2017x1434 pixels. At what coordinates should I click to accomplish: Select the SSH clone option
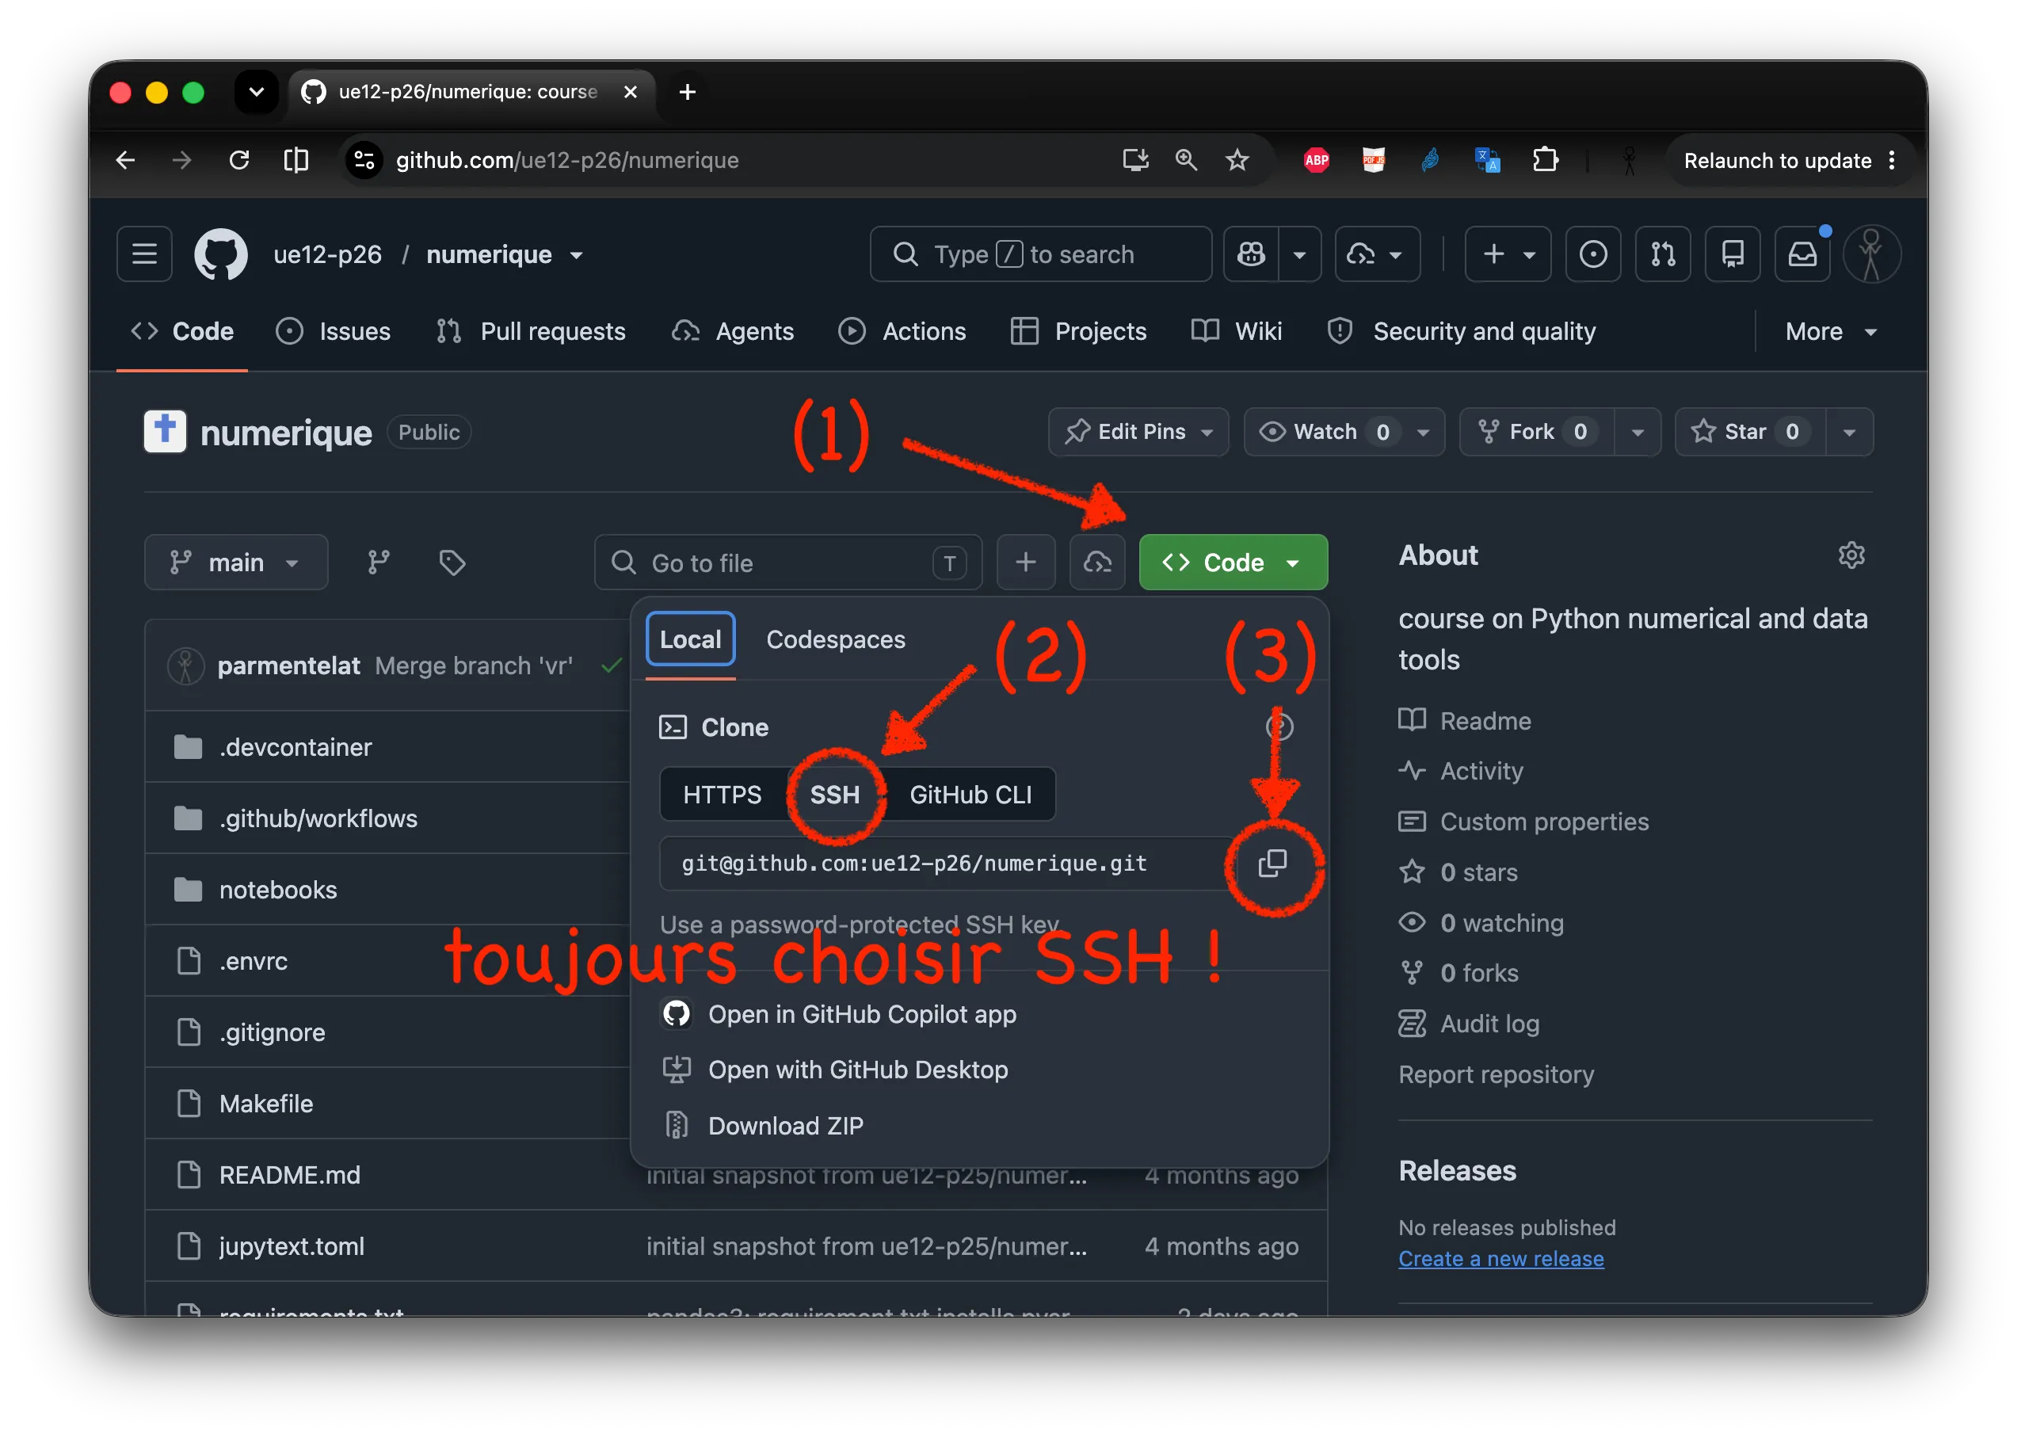(x=834, y=794)
